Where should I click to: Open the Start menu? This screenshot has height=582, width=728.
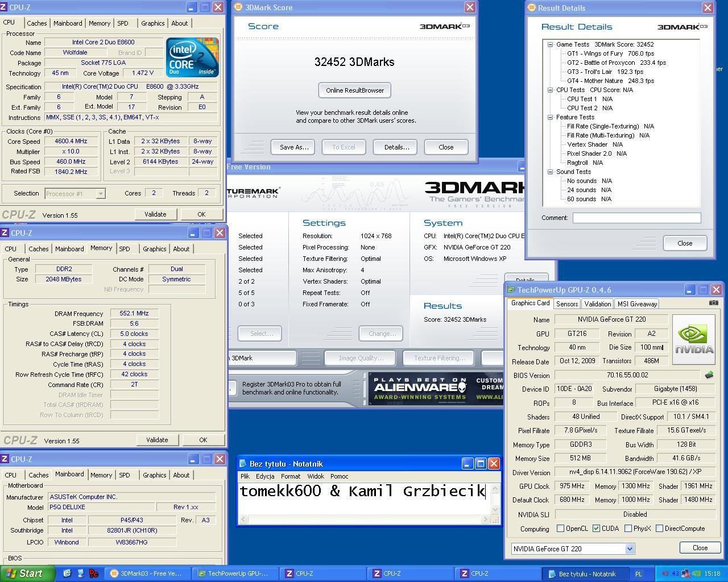27,573
